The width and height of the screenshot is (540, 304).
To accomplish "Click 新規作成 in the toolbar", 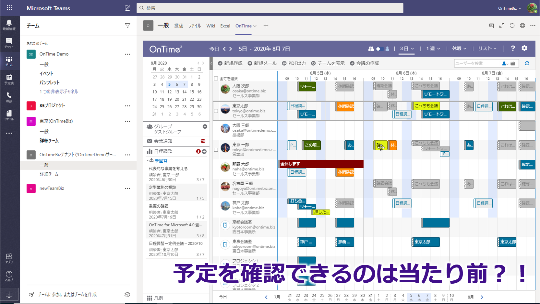I will 230,63.
